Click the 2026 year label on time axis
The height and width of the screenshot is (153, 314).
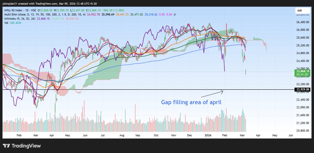[208, 136]
